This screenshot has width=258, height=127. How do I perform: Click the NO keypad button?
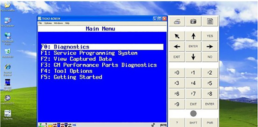210,57
